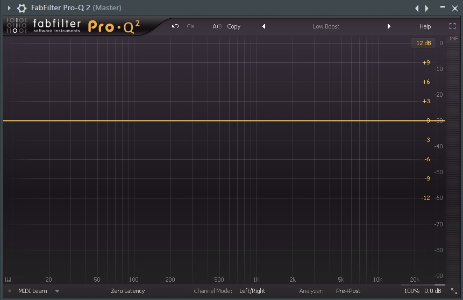Expand the MIDI Learn dropdown arrow
This screenshot has height=300, width=463.
click(58, 291)
